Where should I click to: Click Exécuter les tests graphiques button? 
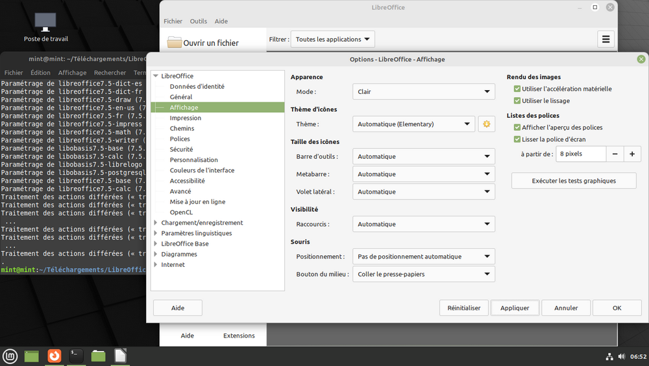574,181
